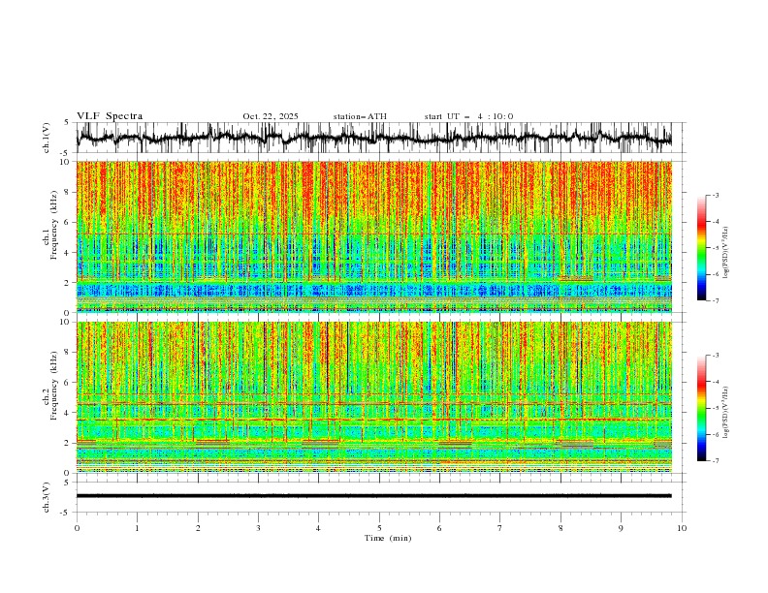Click the upper colorbar "log(PSD)(V²/Hz)" label
Viewport: 768px width, 593px height.
pyautogui.click(x=725, y=253)
